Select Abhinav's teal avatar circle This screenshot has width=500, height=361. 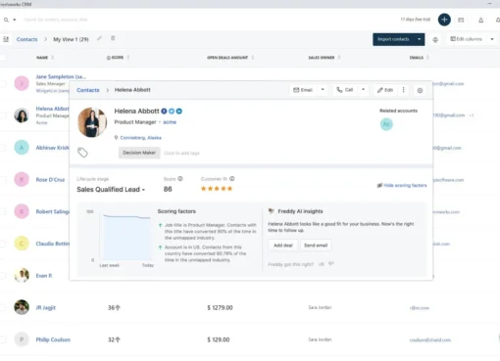pos(22,148)
